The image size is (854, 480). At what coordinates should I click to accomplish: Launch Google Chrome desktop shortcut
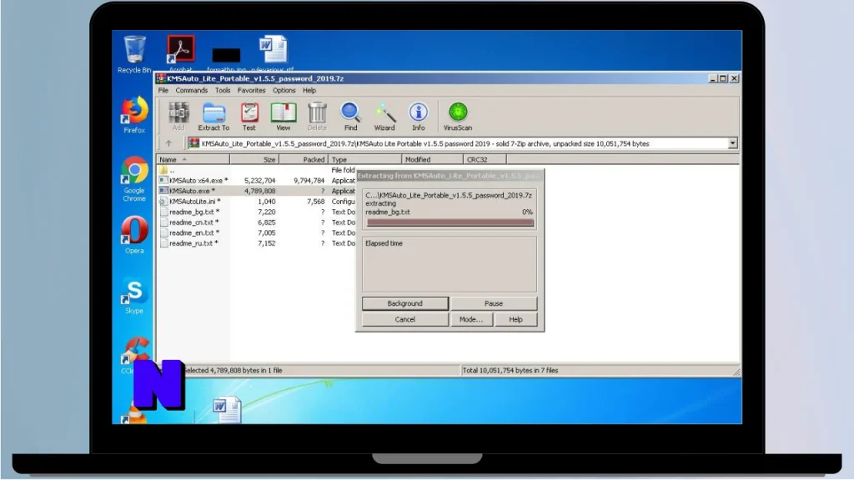(134, 178)
